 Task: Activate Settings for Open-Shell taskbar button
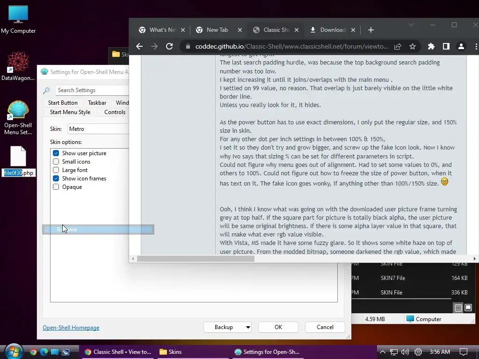tap(267, 352)
